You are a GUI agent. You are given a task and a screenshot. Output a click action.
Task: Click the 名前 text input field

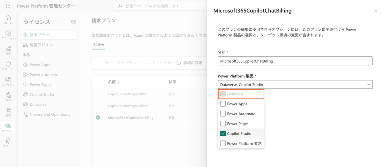[295, 61]
